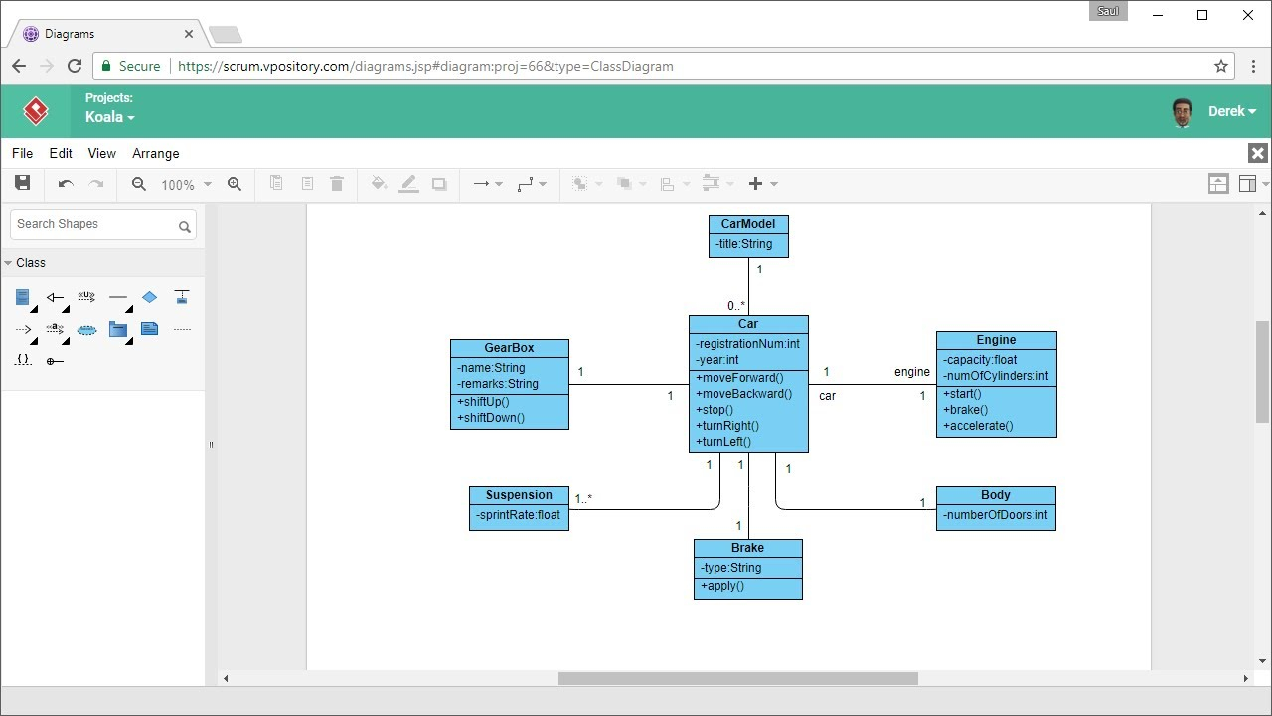Screen dimensions: 1272x716
Task: Collapse the header with the collapse icon
Action: (x=1218, y=184)
